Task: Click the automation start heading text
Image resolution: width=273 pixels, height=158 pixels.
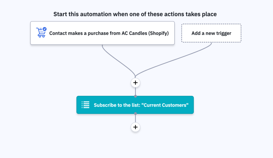Action: pyautogui.click(x=135, y=14)
